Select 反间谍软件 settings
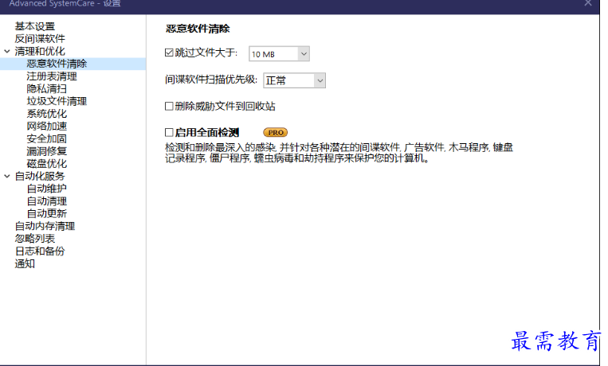This screenshot has height=366, width=608. [40, 39]
